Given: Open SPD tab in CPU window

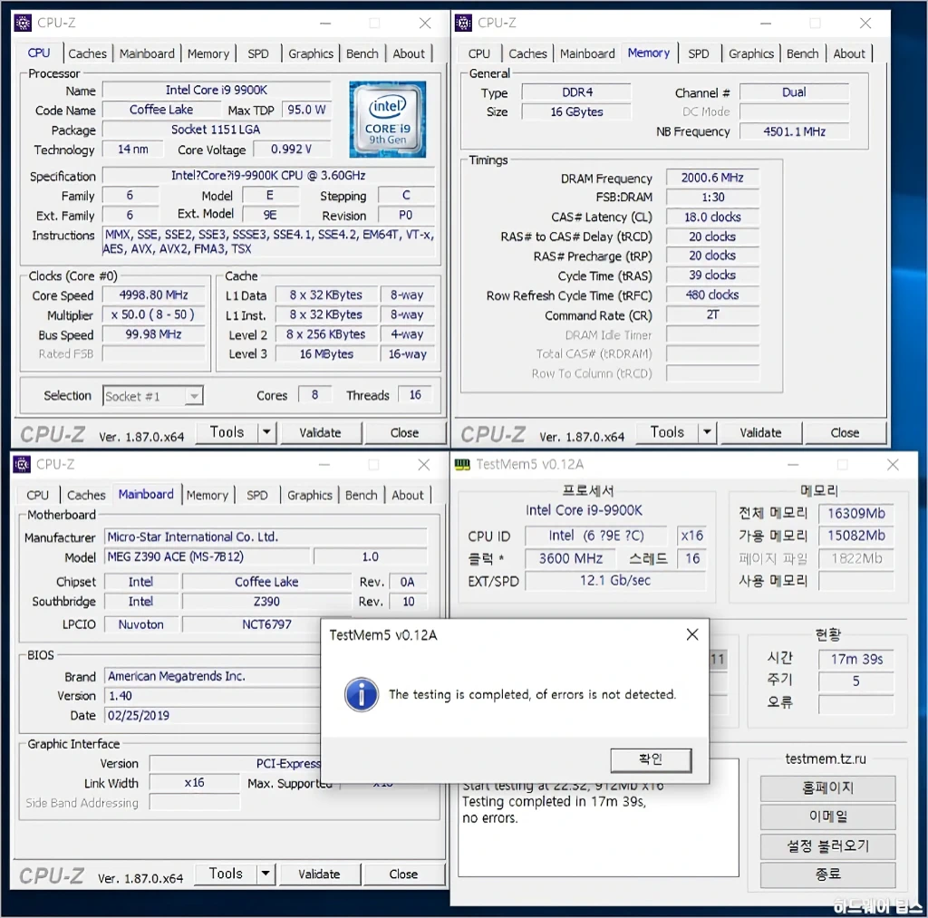Looking at the screenshot, I should [x=258, y=53].
